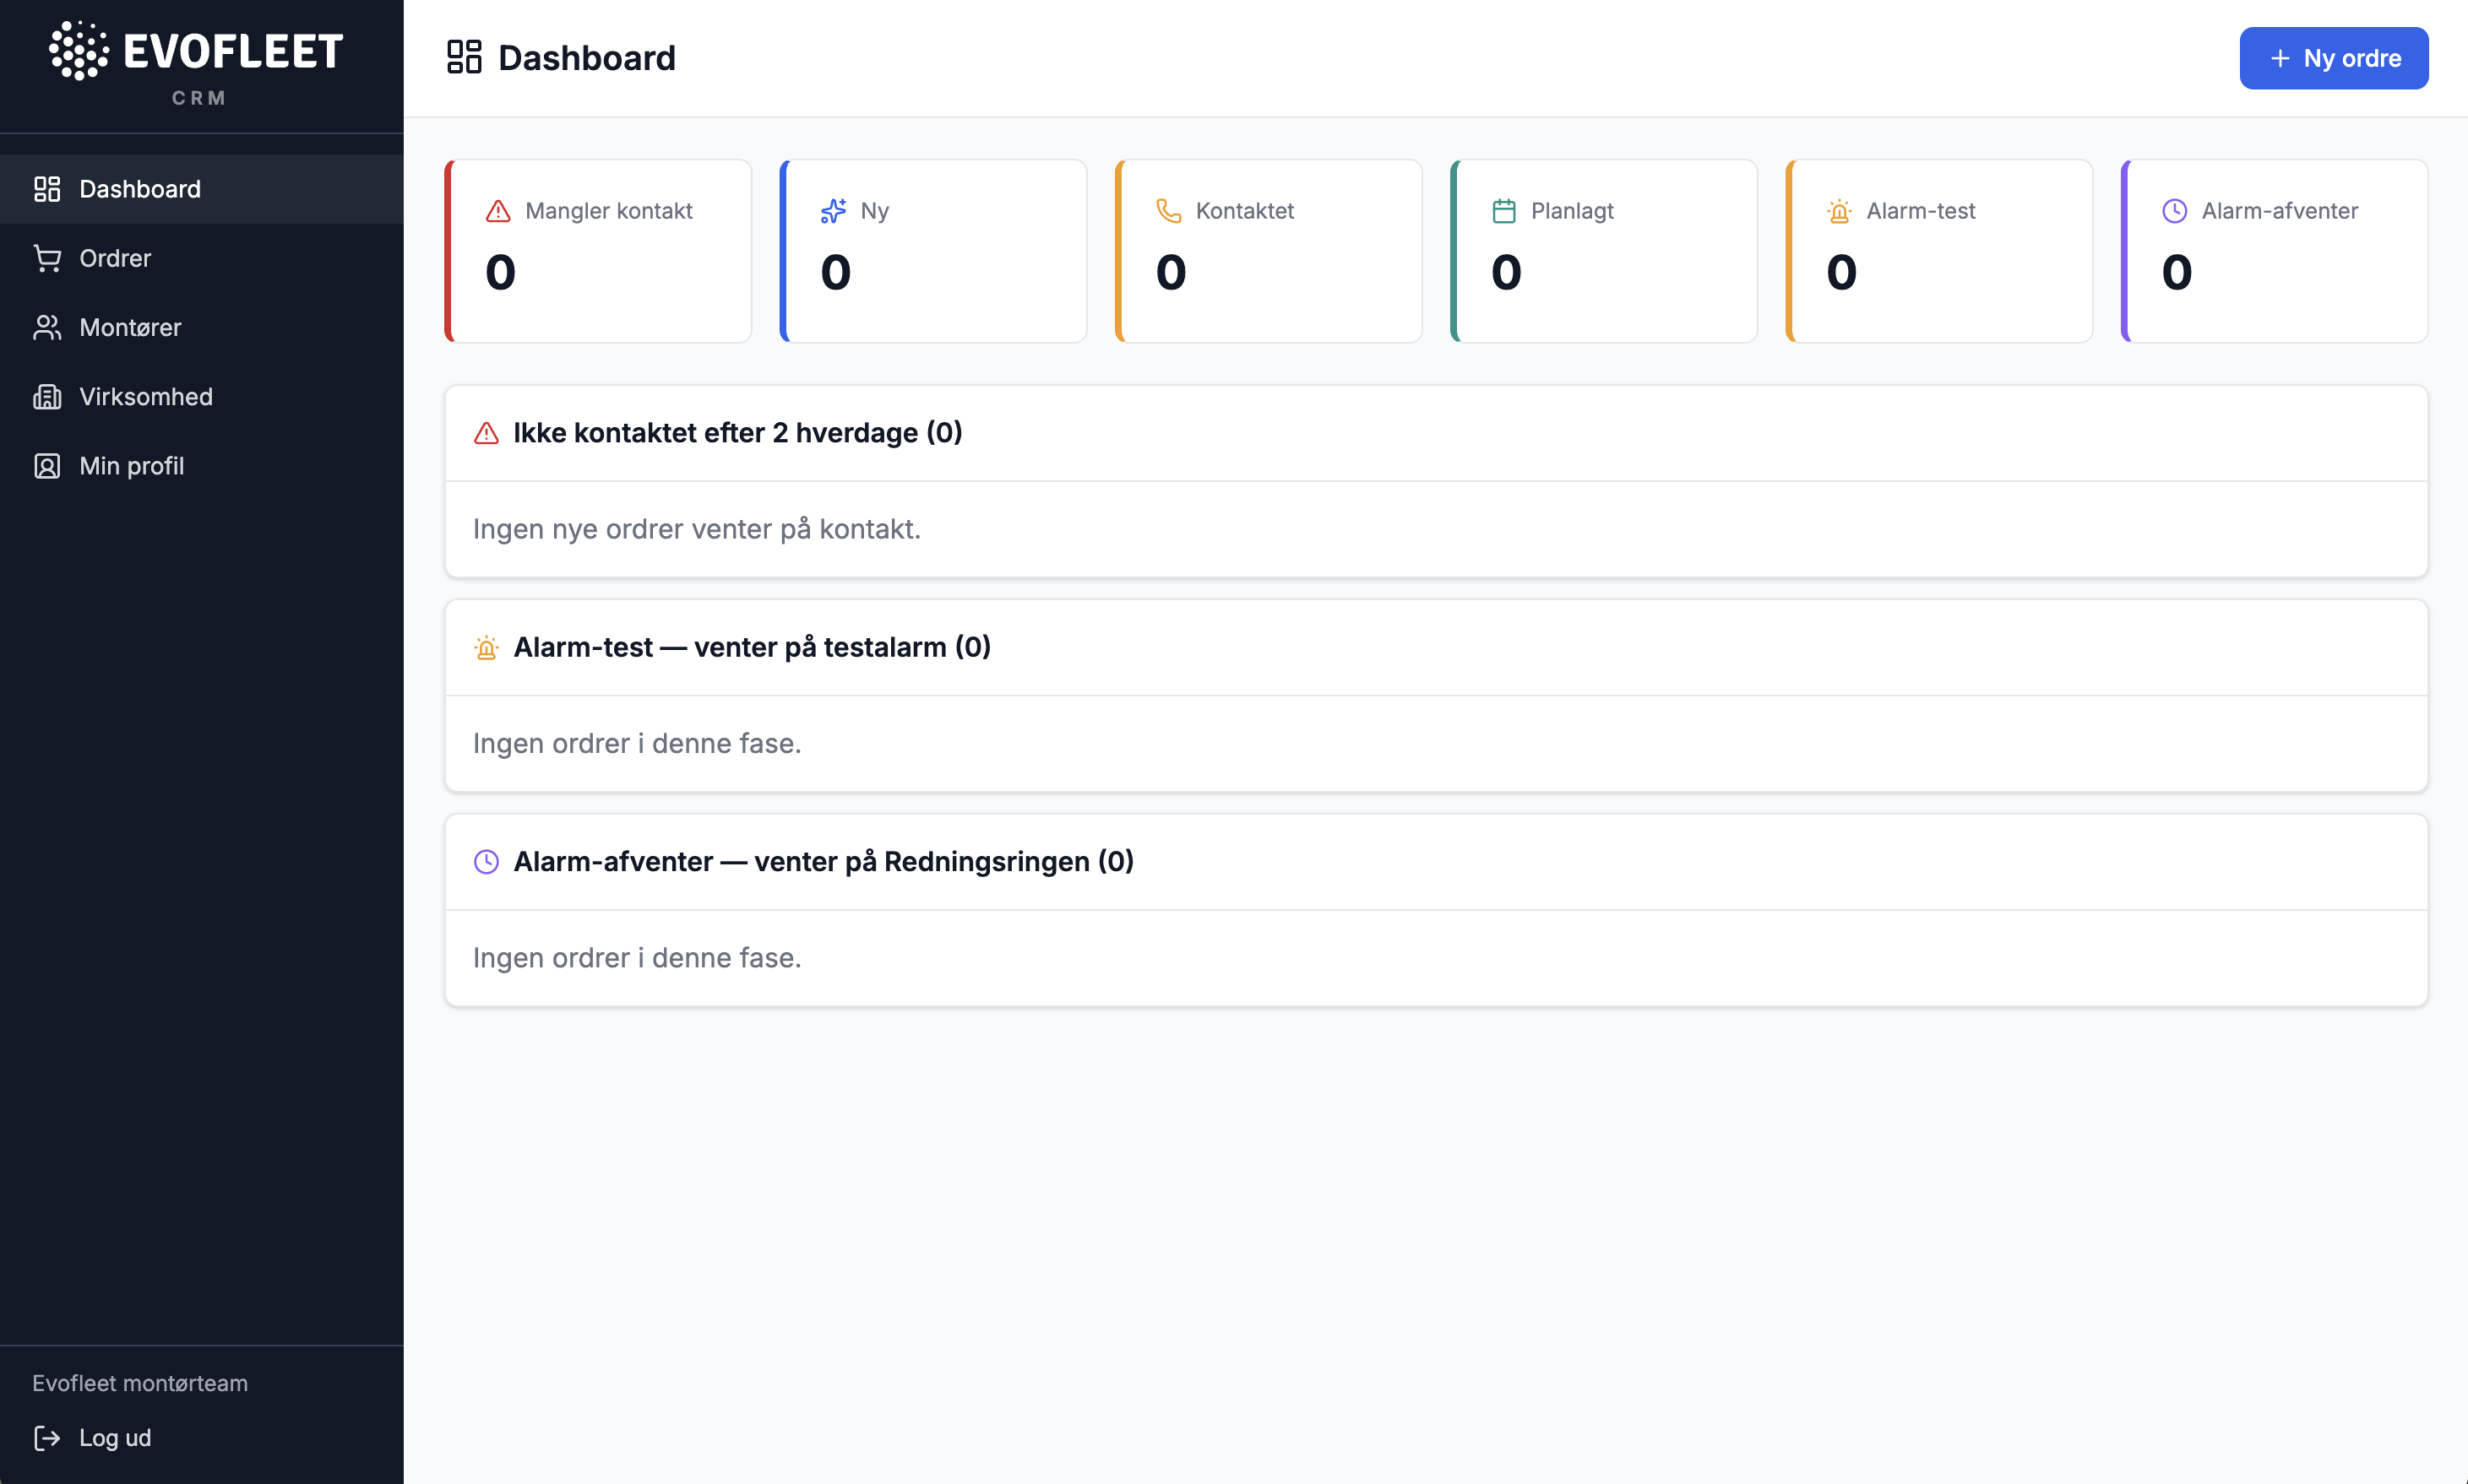Click the Evofleet montørteam label
The width and height of the screenshot is (2468, 1484).
(x=140, y=1383)
